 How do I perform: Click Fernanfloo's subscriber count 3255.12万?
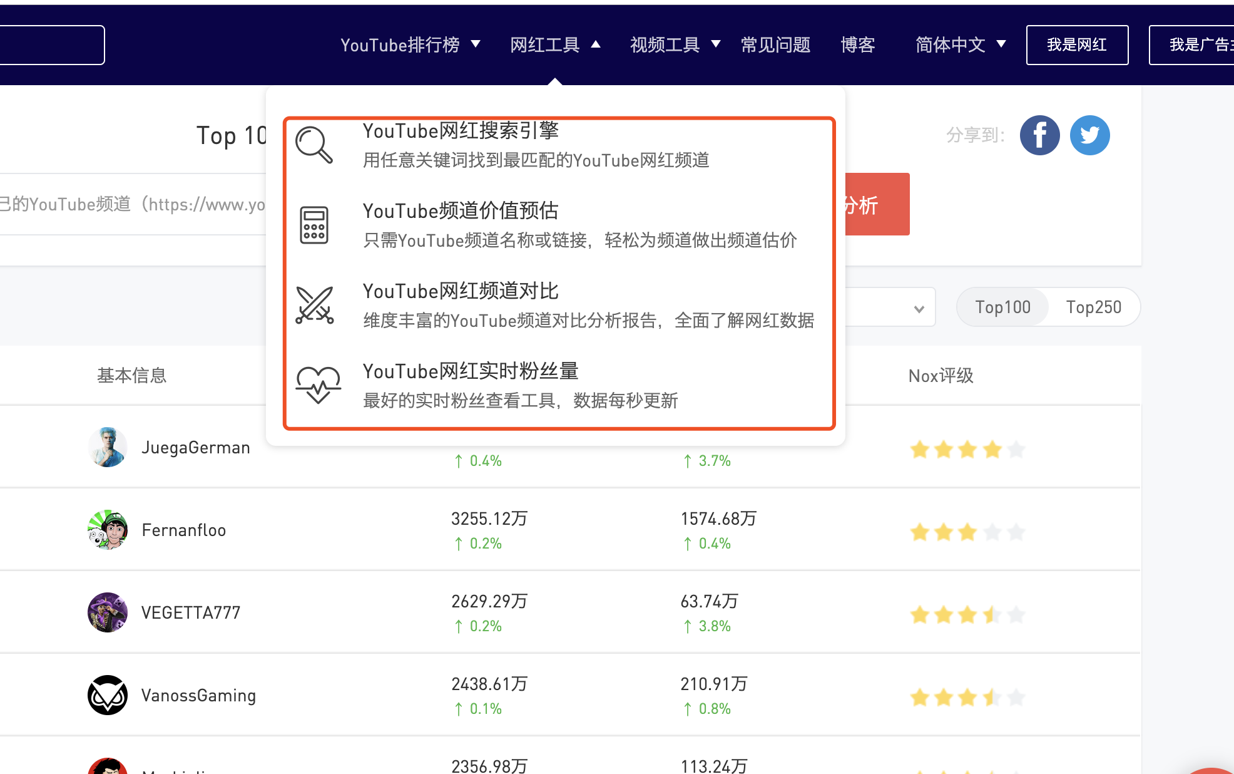[489, 519]
